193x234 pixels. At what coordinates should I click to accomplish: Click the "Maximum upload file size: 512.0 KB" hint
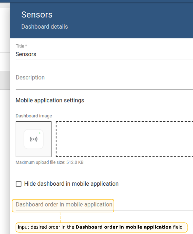point(49,162)
